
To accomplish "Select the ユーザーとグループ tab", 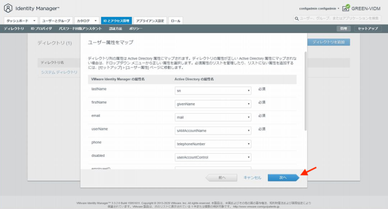I will pos(56,21).
